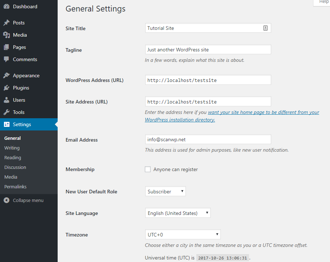Click the autofill icon in Site Title field
Screen dimensions: 330x262
266,28
